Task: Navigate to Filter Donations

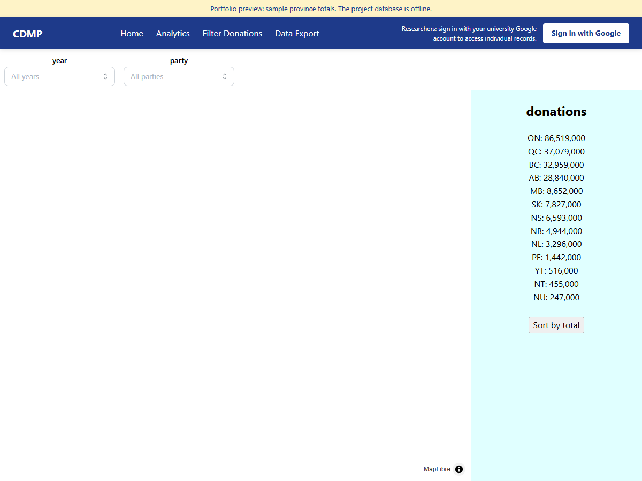Action: point(232,33)
